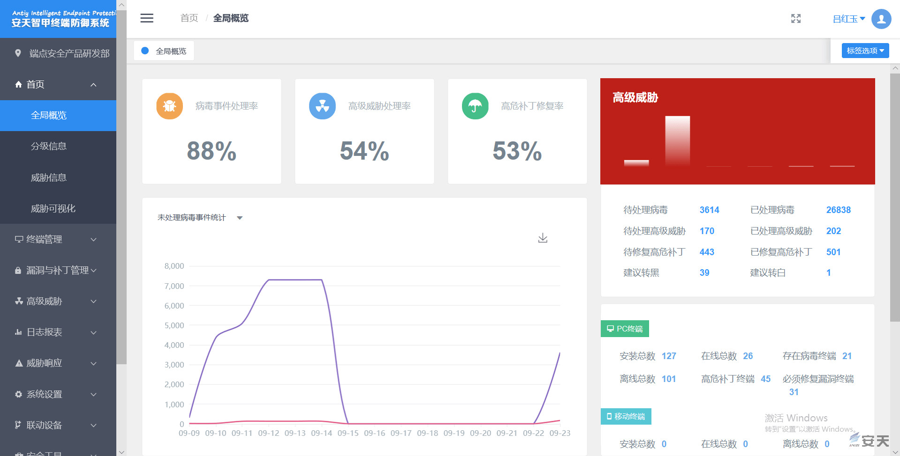The image size is (900, 456).
Task: Click the main page vertical scrollbar
Action: click(x=895, y=197)
